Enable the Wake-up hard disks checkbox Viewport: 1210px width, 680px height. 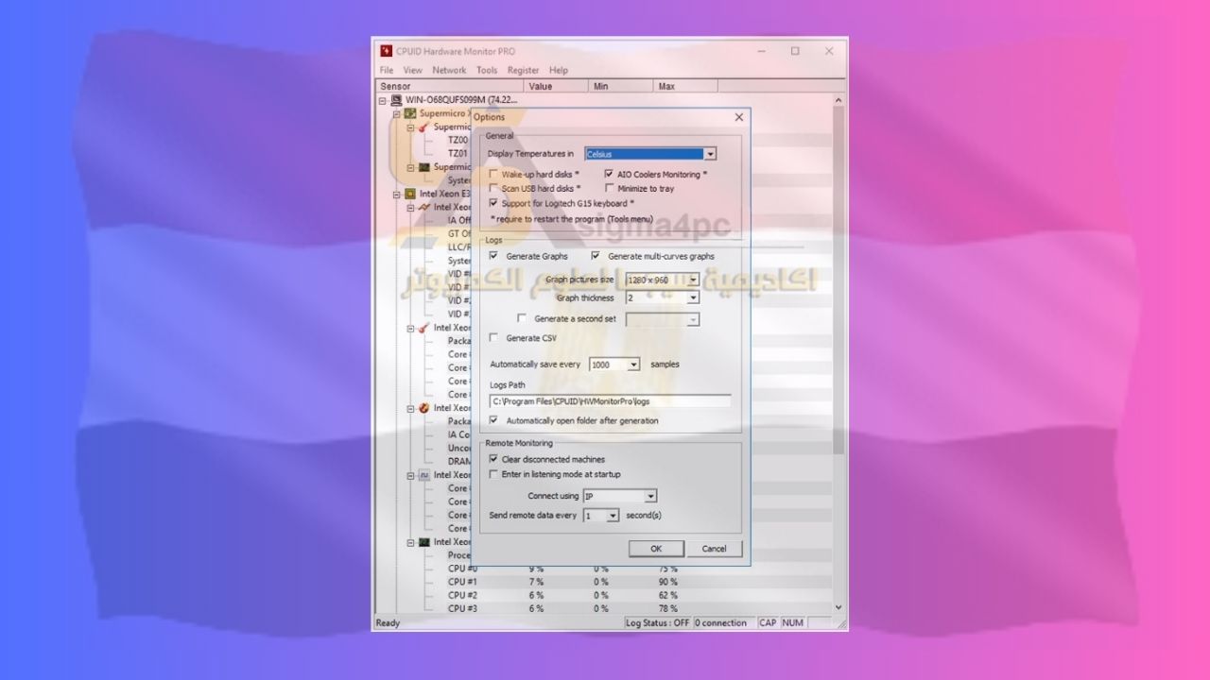493,175
